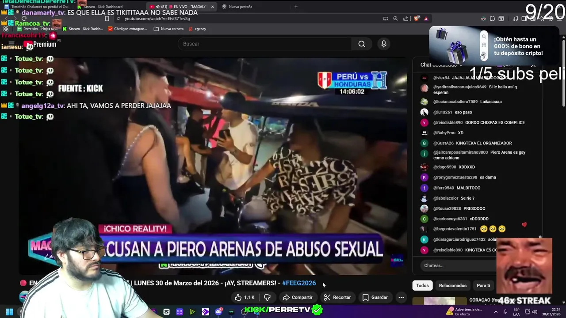566x318 pixels.
Task: Select the Todos filter chip
Action: point(422,285)
